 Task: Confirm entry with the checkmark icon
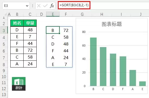click(x=45, y=6)
